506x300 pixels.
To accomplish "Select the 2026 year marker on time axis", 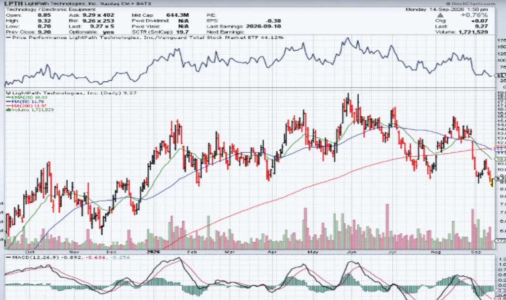I will click(x=153, y=252).
